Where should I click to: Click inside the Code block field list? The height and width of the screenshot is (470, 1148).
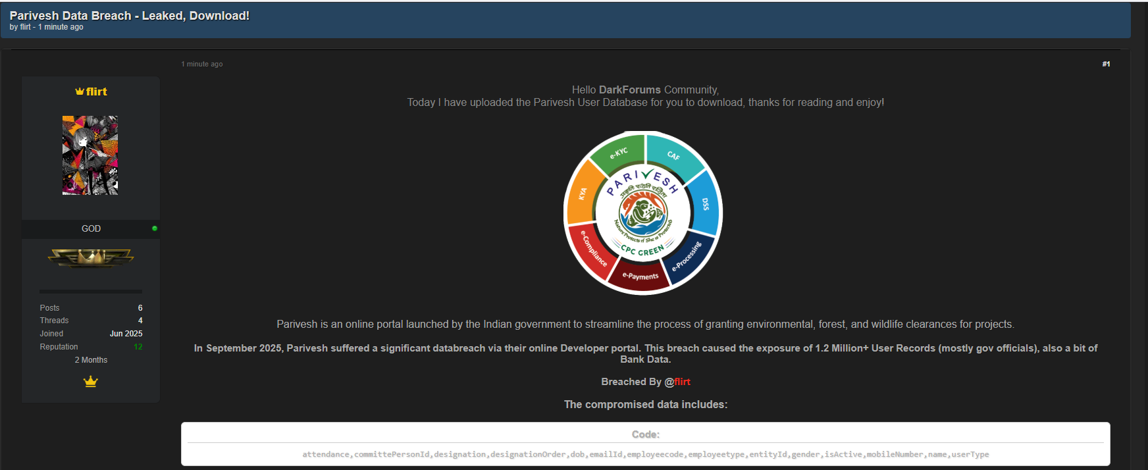pos(645,454)
